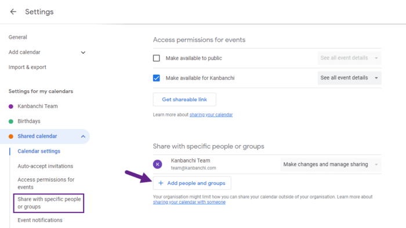Click the plus icon in Add people and groups

161,183
